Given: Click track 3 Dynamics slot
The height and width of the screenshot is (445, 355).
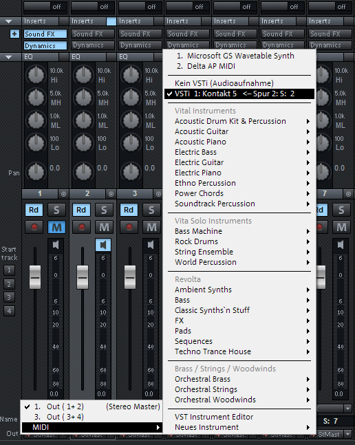Looking at the screenshot, I should (x=140, y=45).
